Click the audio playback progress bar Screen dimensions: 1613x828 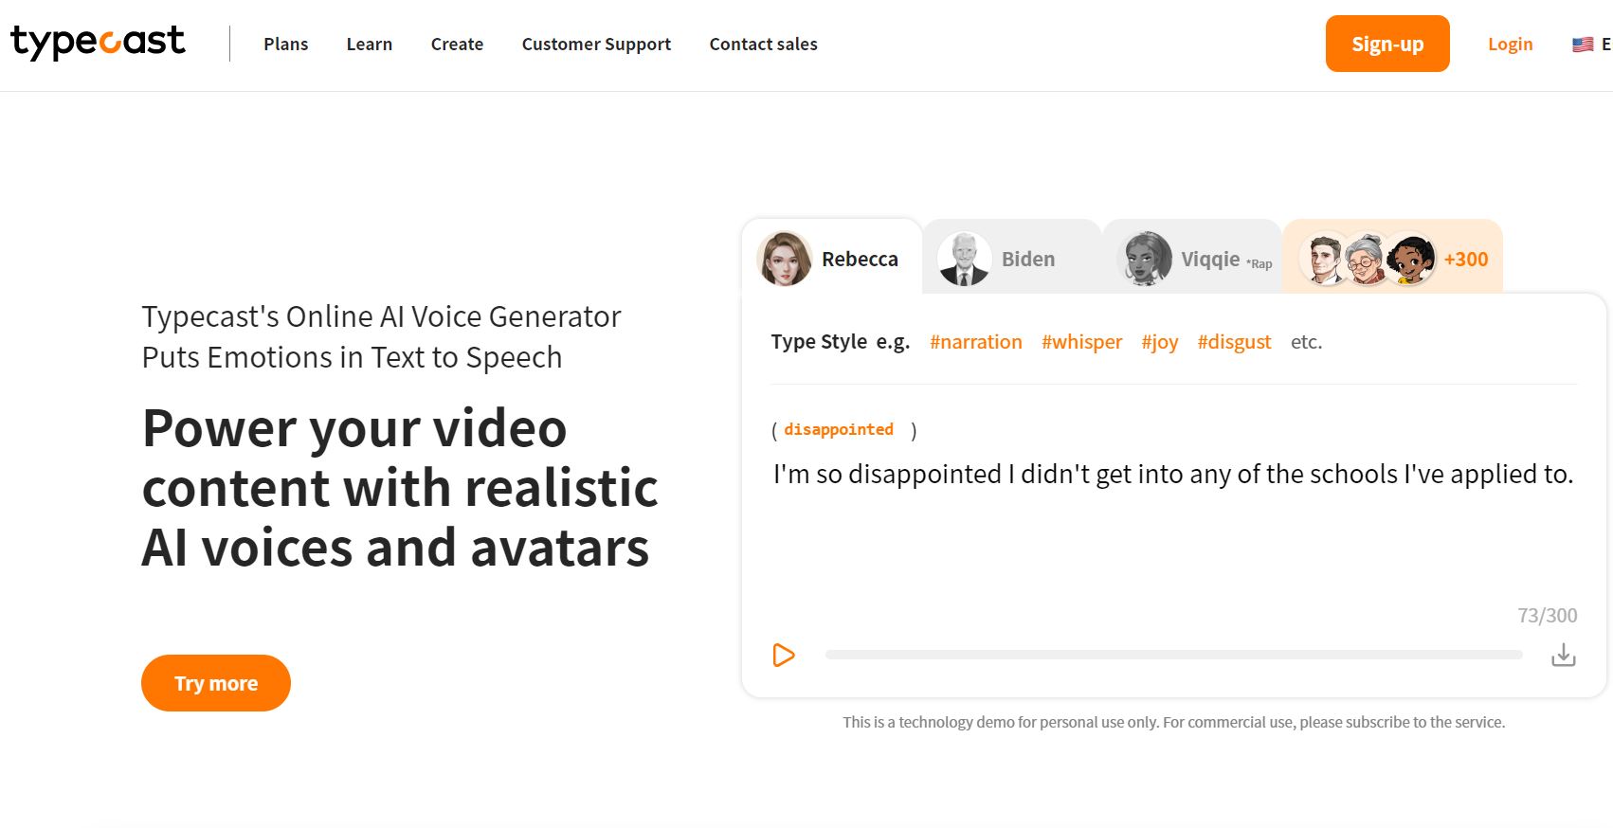pos(1173,655)
